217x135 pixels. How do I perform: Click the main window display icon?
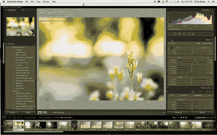tap(4, 117)
